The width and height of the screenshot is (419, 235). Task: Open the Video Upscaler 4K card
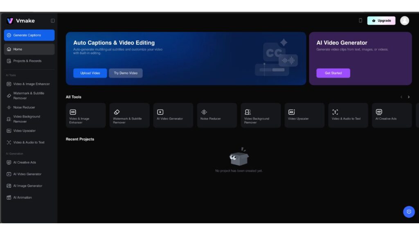(x=304, y=115)
